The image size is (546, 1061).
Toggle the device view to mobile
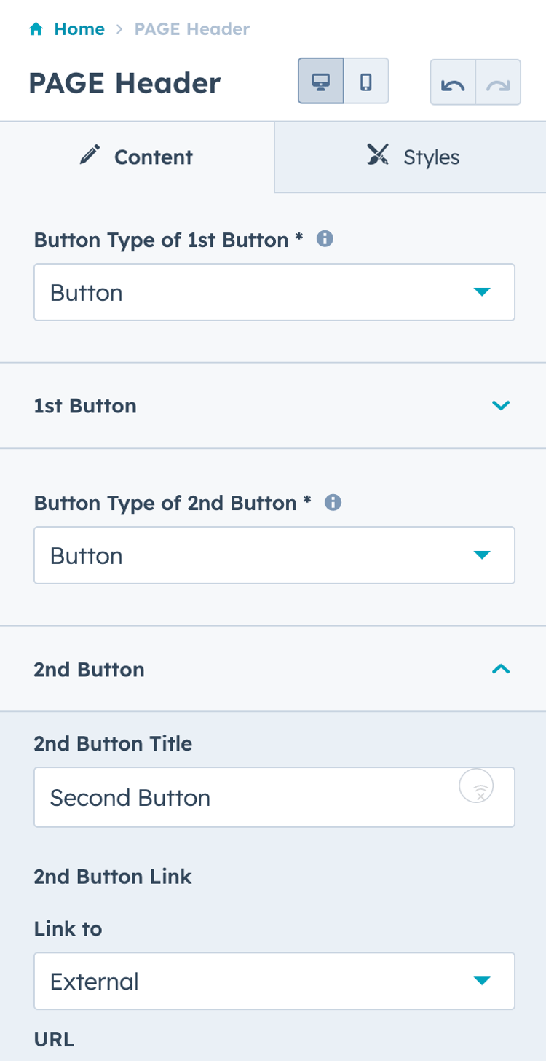tap(364, 81)
